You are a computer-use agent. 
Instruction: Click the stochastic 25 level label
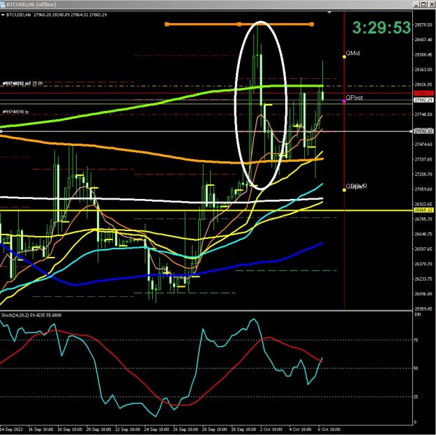[416, 397]
